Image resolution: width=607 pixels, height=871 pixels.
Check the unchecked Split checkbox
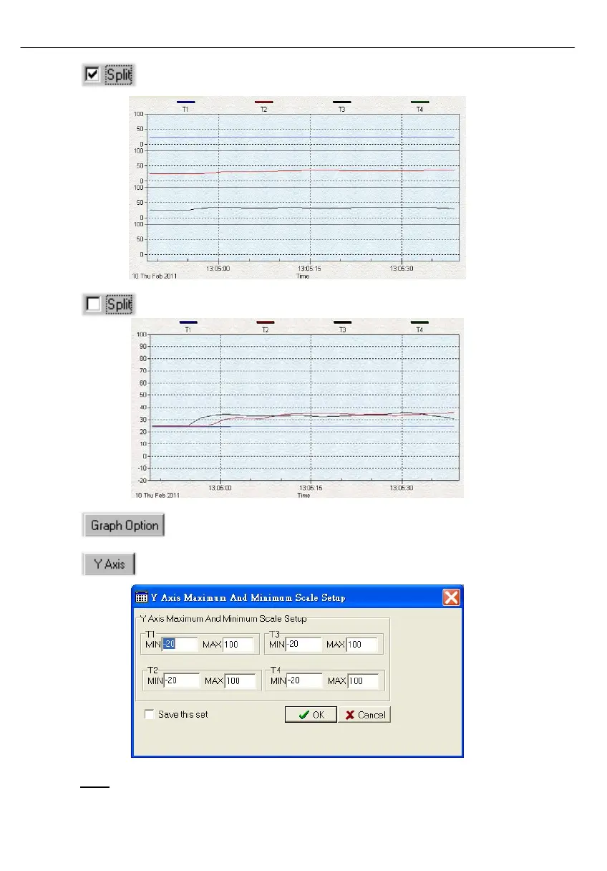[x=93, y=304]
